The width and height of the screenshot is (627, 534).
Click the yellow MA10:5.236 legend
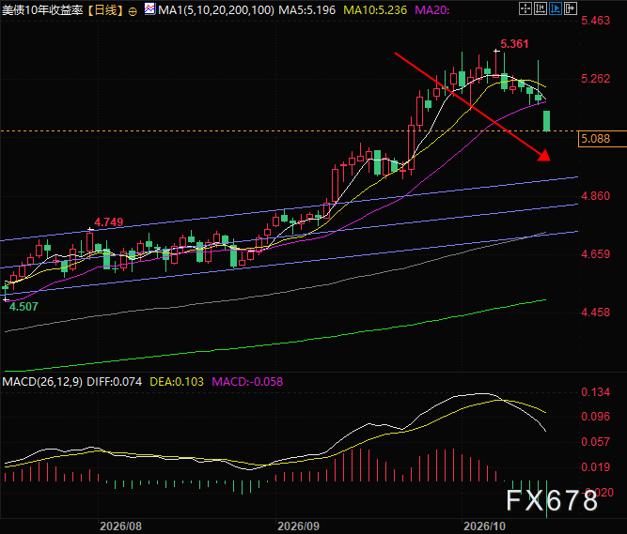[375, 10]
